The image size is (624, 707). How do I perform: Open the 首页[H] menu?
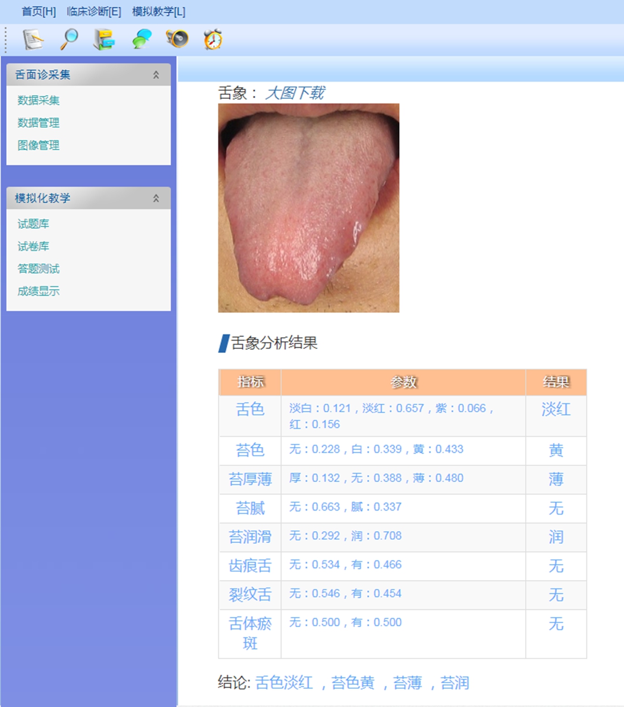tap(39, 11)
